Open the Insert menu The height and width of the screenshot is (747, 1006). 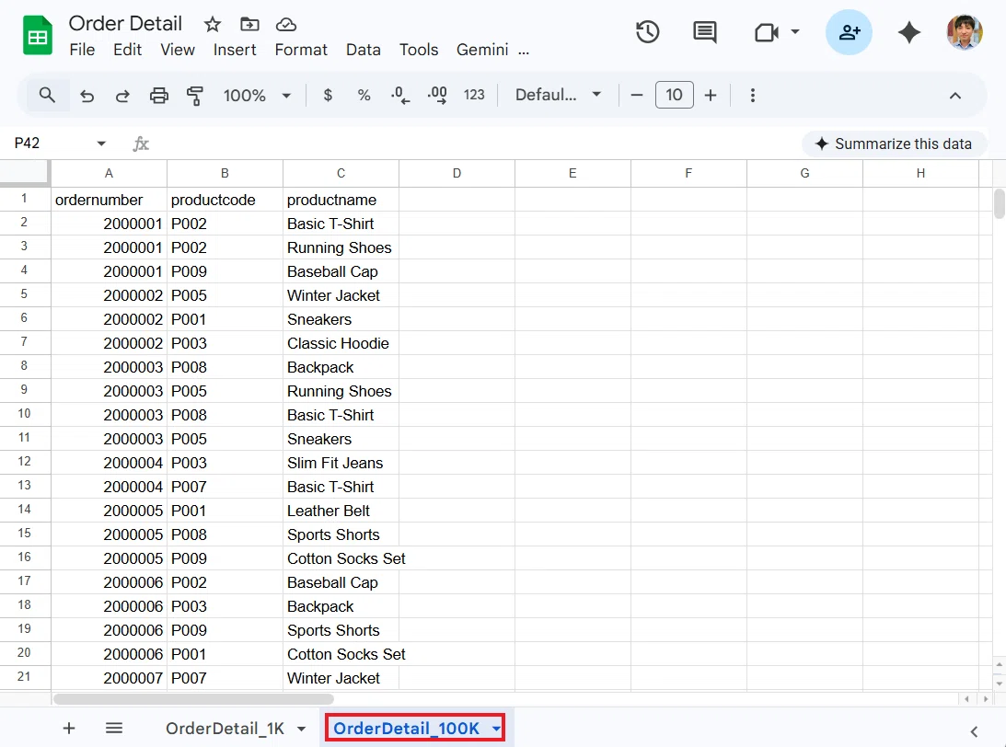(x=235, y=50)
